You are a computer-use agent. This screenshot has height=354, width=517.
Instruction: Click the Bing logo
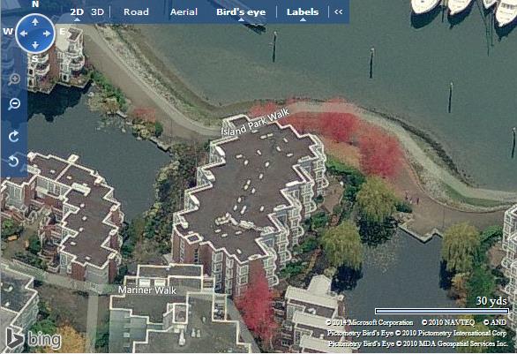[x=34, y=339]
